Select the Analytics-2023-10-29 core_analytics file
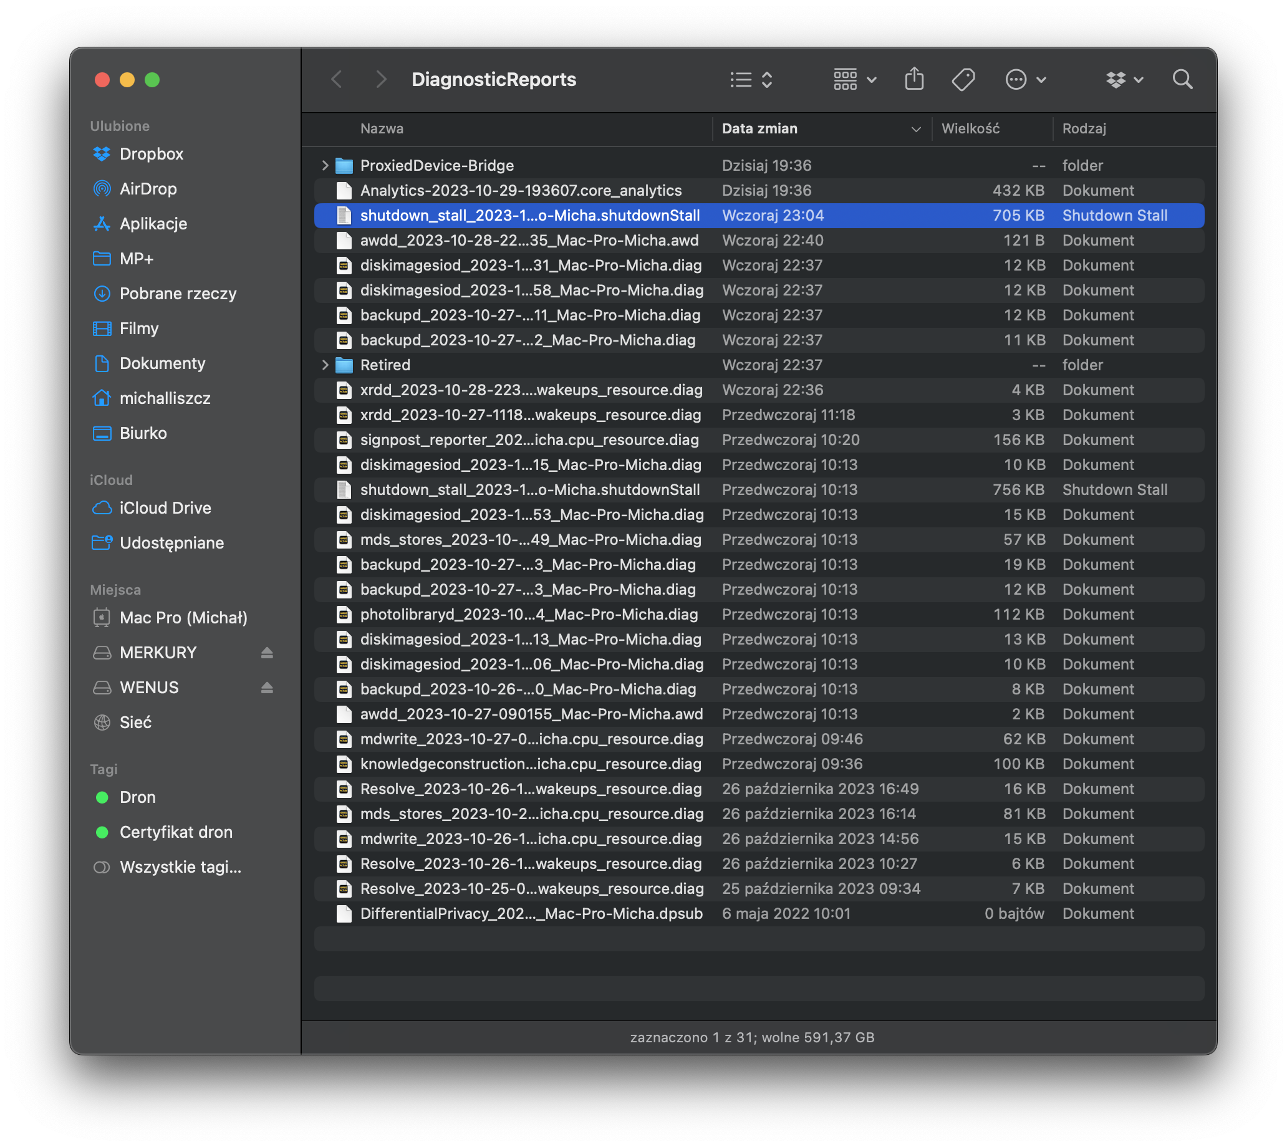 click(x=520, y=190)
